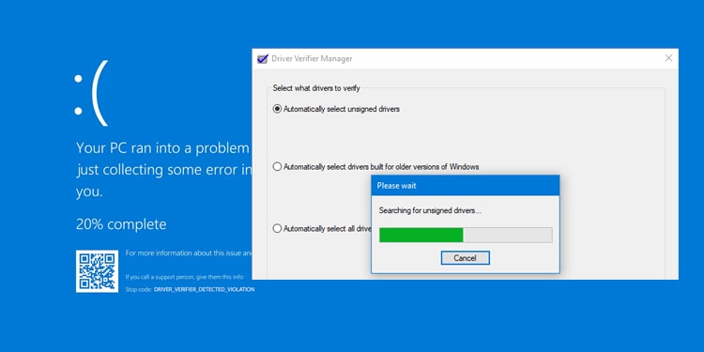Click the sad face emoticon on blue screen

coord(91,93)
